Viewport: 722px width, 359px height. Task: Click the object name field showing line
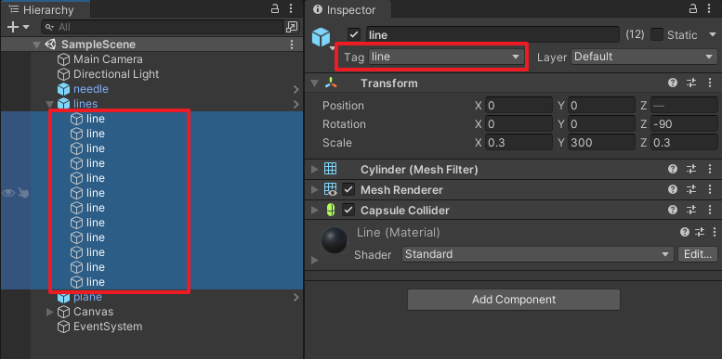point(492,34)
